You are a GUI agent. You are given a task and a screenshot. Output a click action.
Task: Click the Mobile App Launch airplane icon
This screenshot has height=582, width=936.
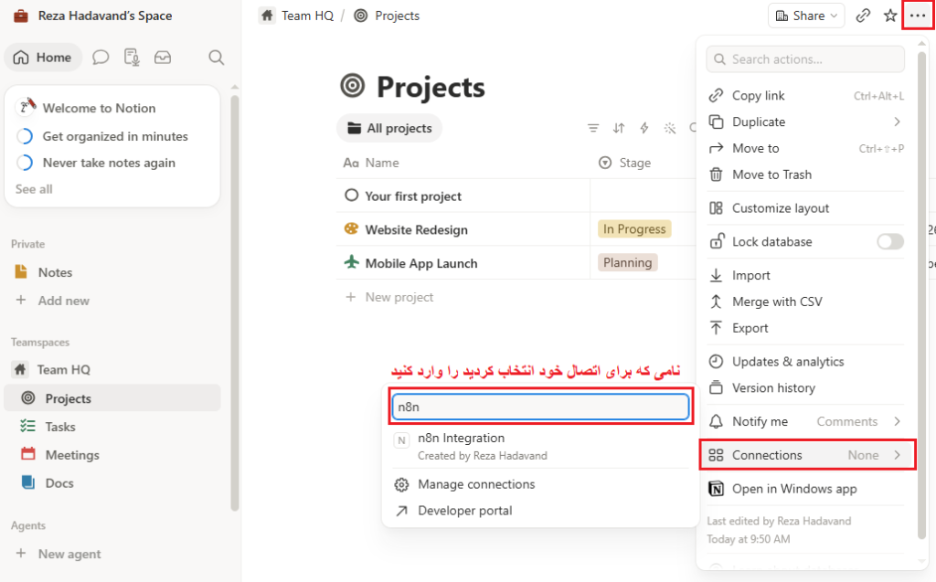[352, 262]
